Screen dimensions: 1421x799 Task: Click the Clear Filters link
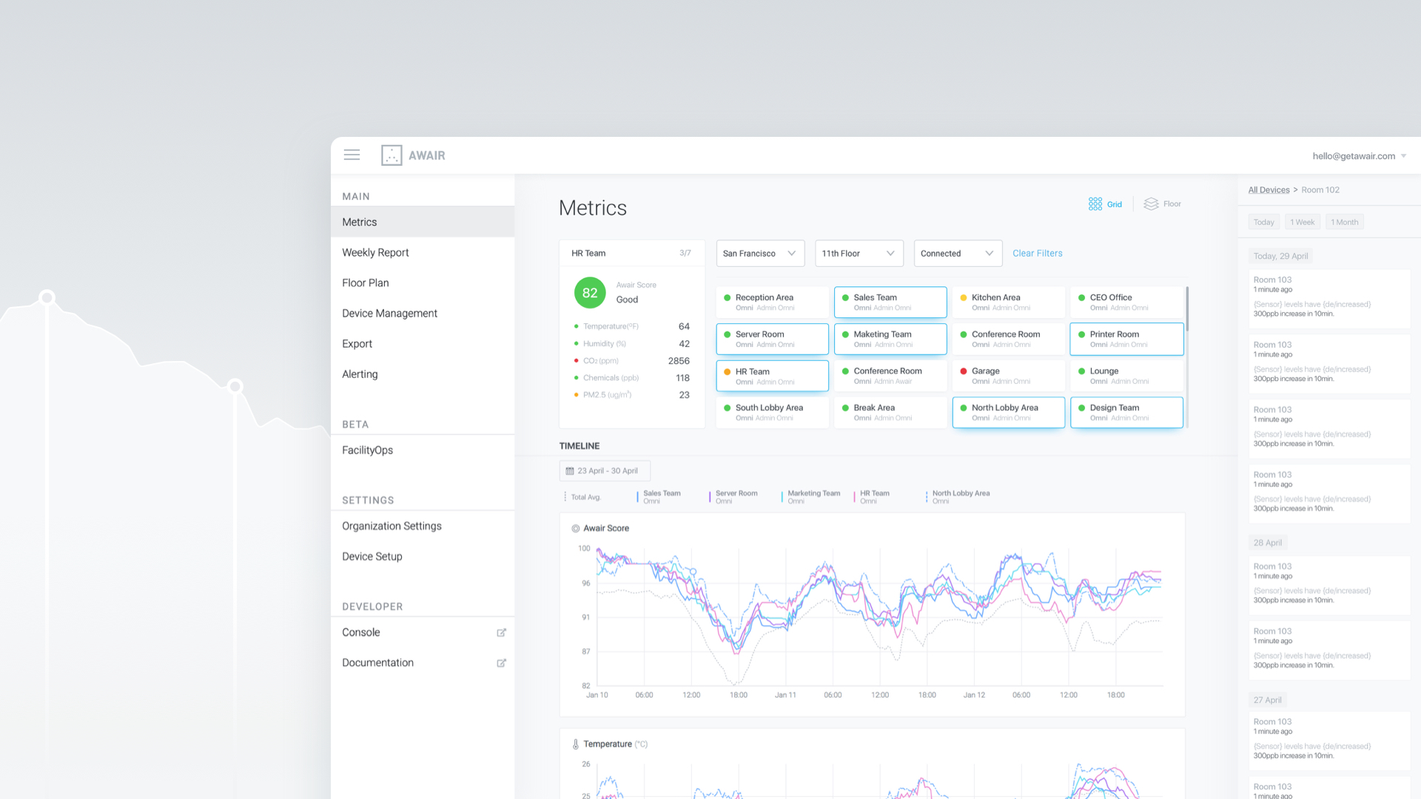(1037, 253)
